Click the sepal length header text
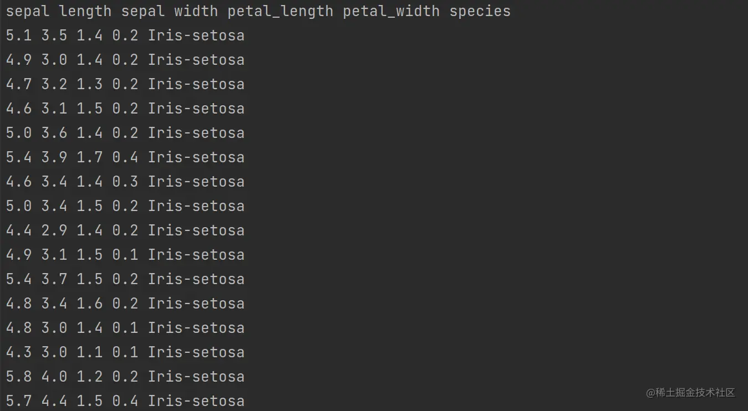This screenshot has height=411, width=748. pyautogui.click(x=59, y=12)
